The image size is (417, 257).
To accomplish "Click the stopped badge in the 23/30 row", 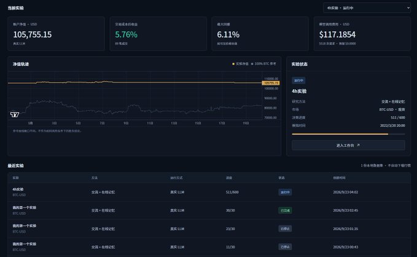I will coord(285,229).
